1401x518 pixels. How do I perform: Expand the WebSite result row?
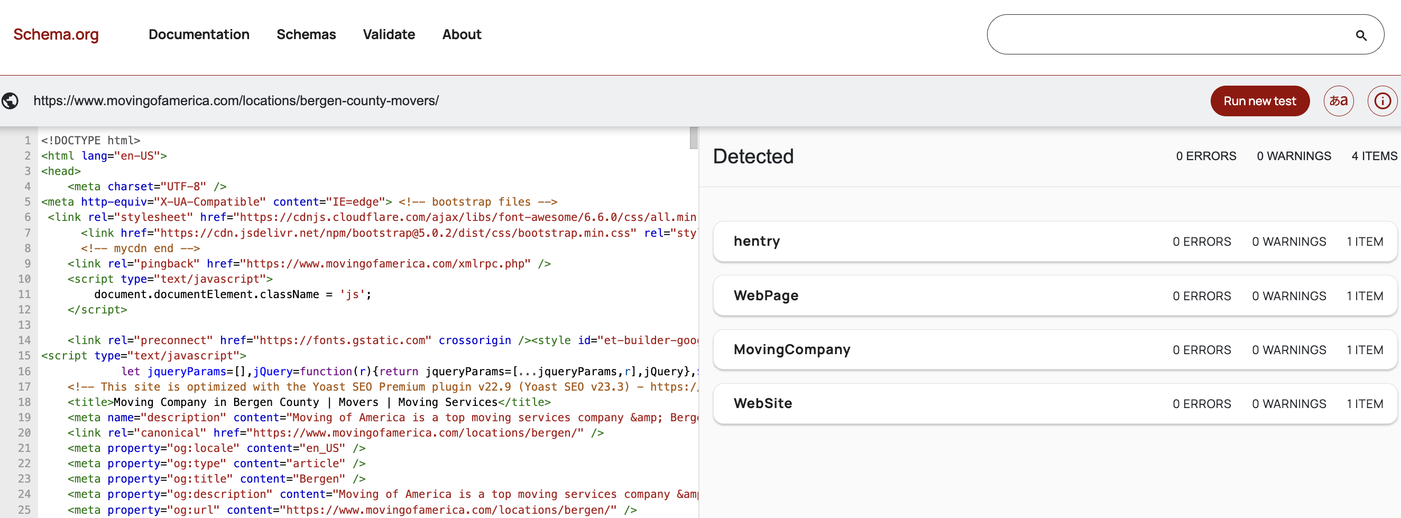[1055, 403]
